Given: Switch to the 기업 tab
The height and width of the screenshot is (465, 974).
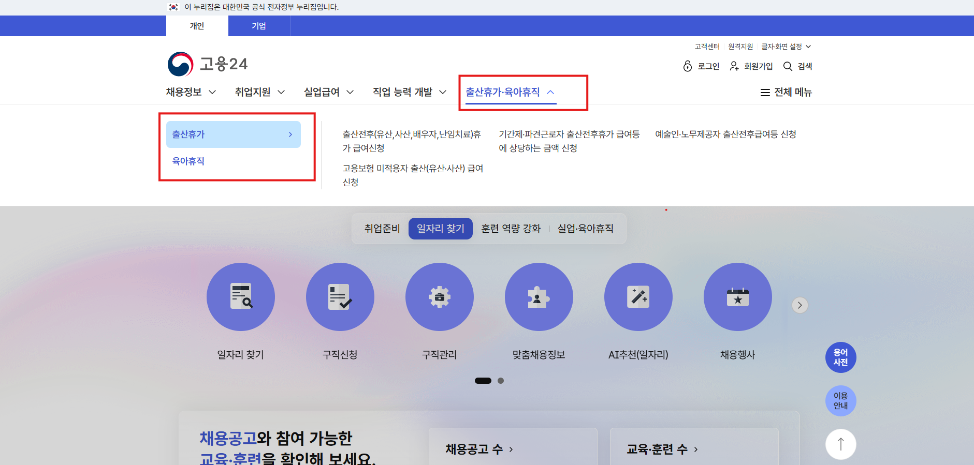Looking at the screenshot, I should point(259,26).
